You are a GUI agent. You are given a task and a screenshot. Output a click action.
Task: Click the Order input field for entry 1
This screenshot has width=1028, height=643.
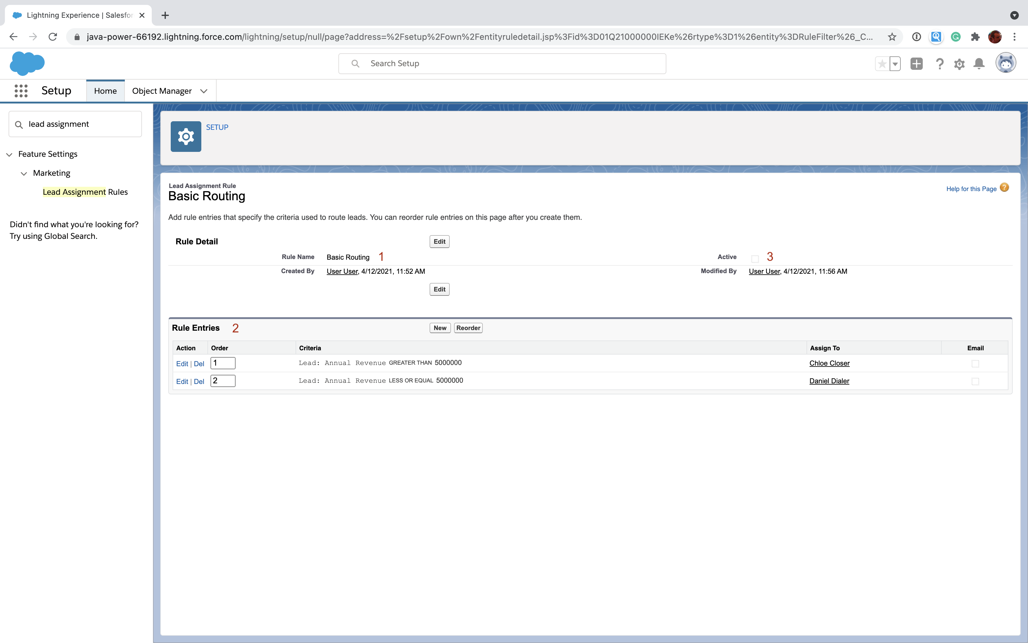click(222, 363)
